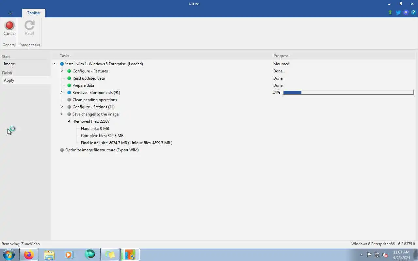Click Done status of Configure - Features
418x261 pixels.
point(278,71)
